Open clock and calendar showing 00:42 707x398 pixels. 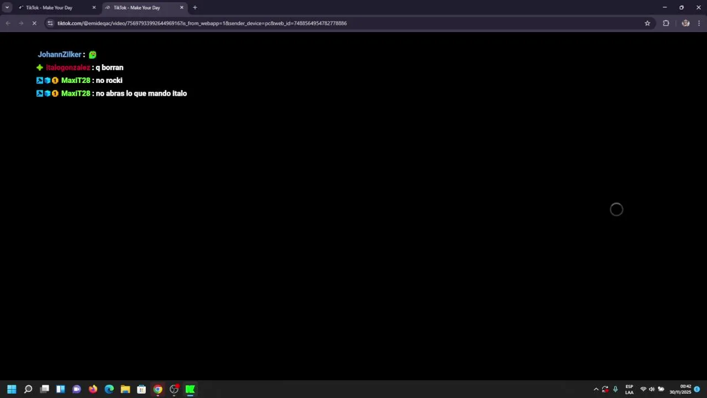coord(680,389)
